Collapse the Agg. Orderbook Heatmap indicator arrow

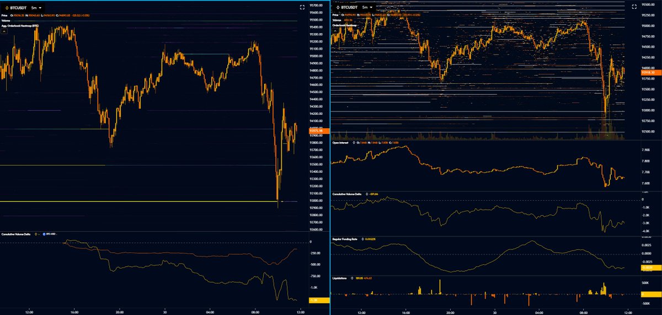[x=4, y=32]
